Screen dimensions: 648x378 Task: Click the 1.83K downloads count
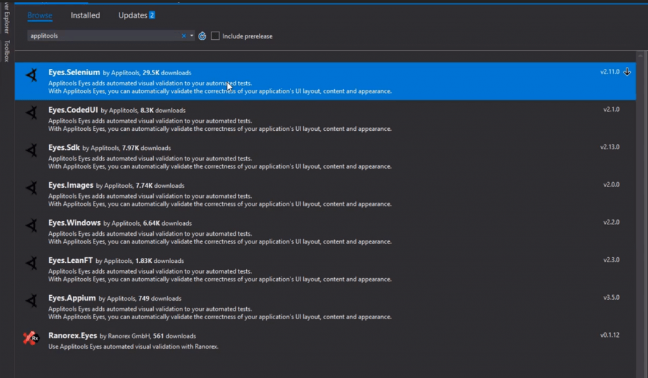(159, 261)
